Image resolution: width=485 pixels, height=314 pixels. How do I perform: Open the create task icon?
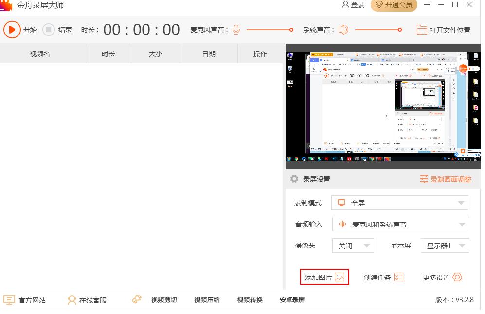(398, 277)
